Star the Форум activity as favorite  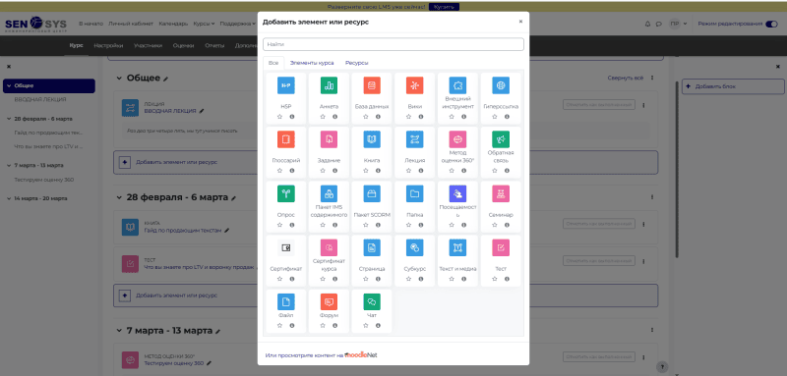click(323, 325)
